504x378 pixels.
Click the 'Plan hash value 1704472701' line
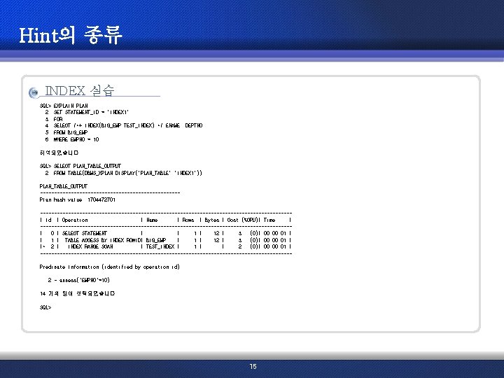[x=77, y=199]
